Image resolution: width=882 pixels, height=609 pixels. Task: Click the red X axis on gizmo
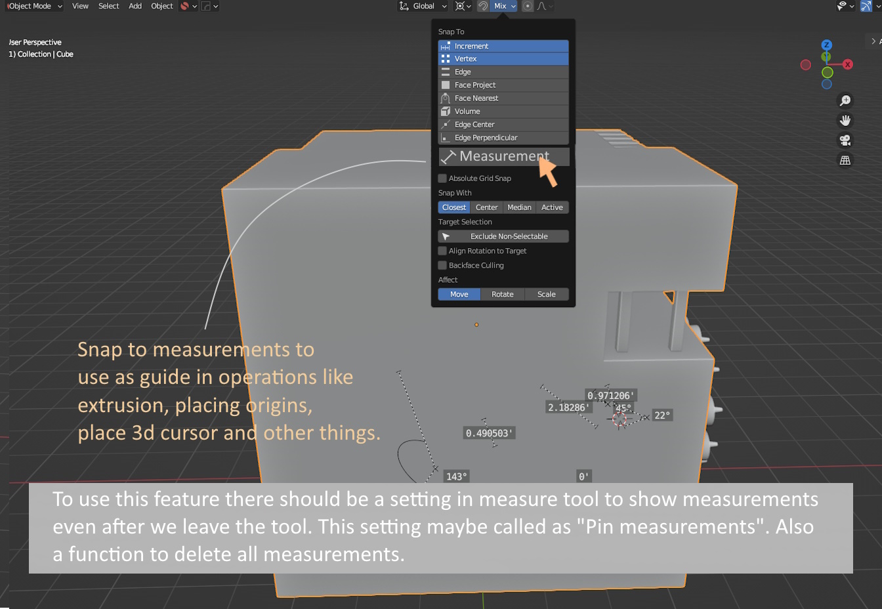(x=848, y=64)
